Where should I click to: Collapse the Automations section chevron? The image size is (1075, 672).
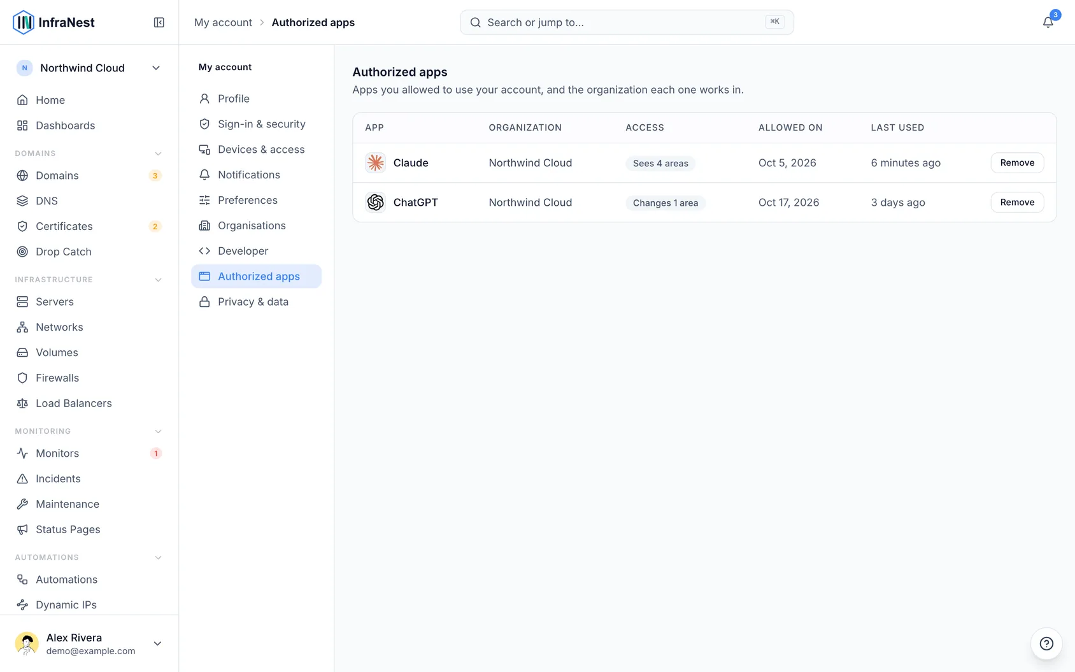coord(159,557)
